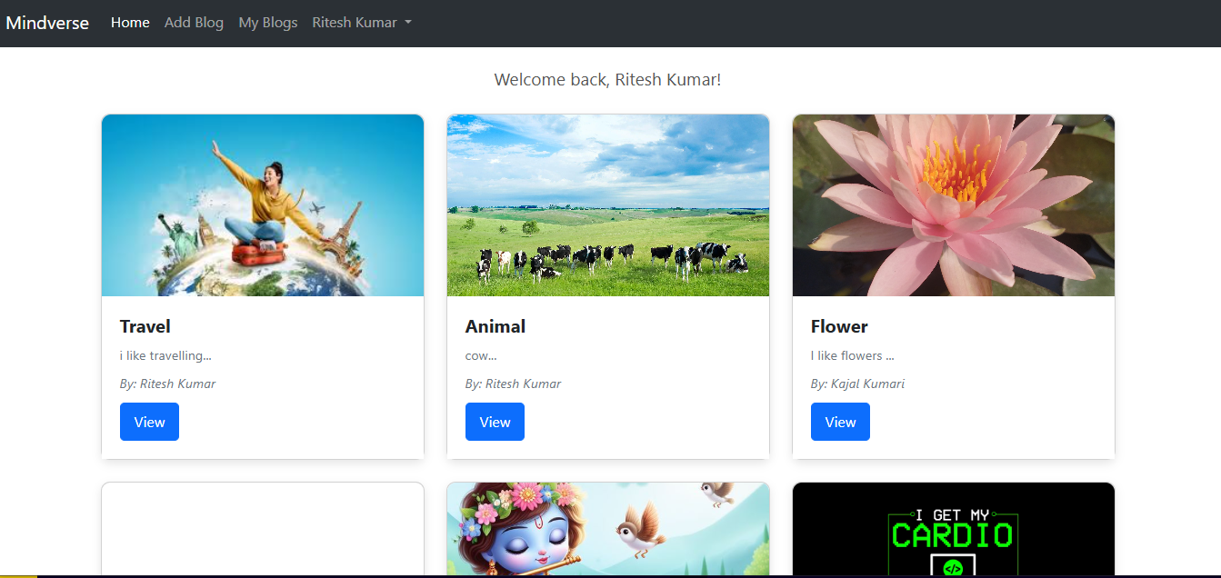
Task: Open the Mindverse brand link
Action: (47, 23)
